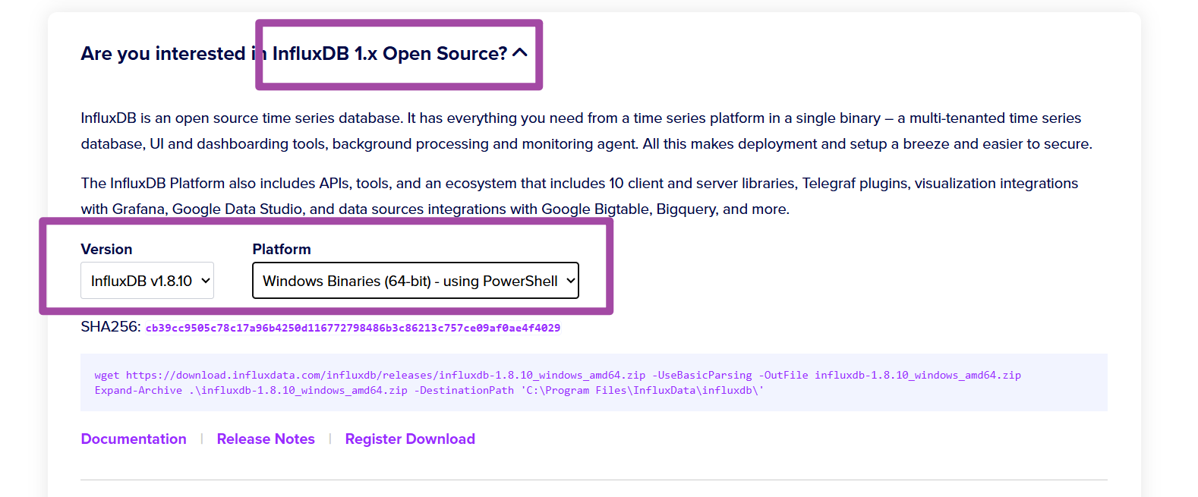Click the Version label

click(x=106, y=250)
